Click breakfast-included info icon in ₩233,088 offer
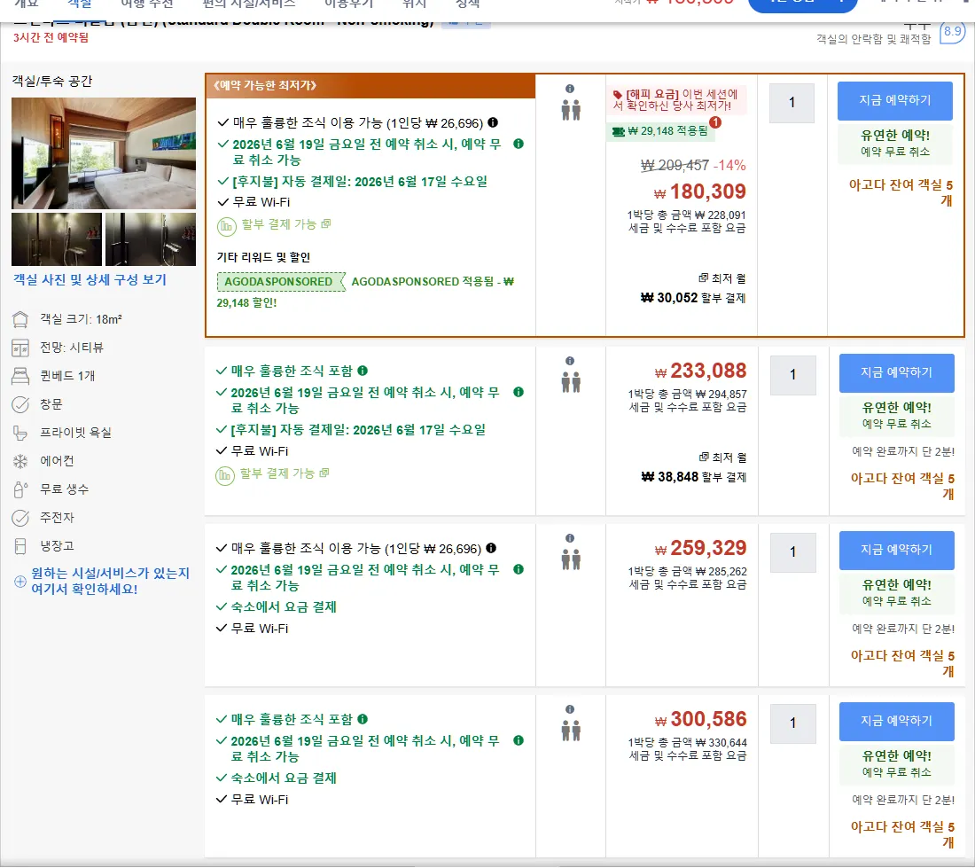975x868 pixels. (363, 371)
